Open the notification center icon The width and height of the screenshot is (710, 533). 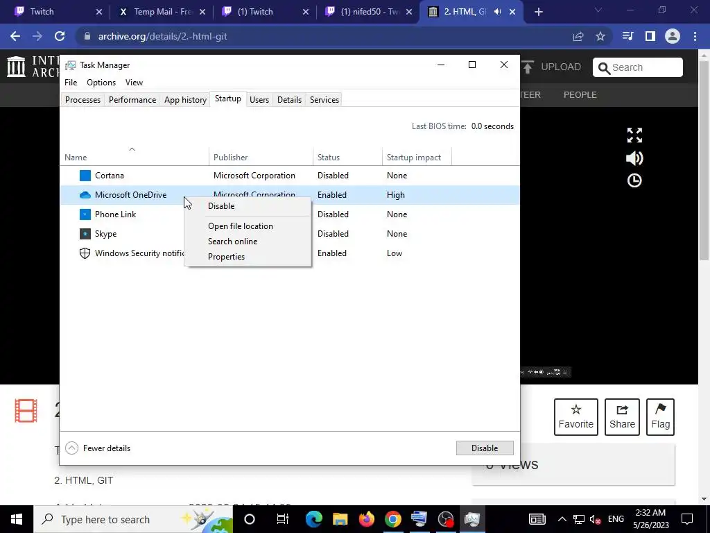click(687, 519)
